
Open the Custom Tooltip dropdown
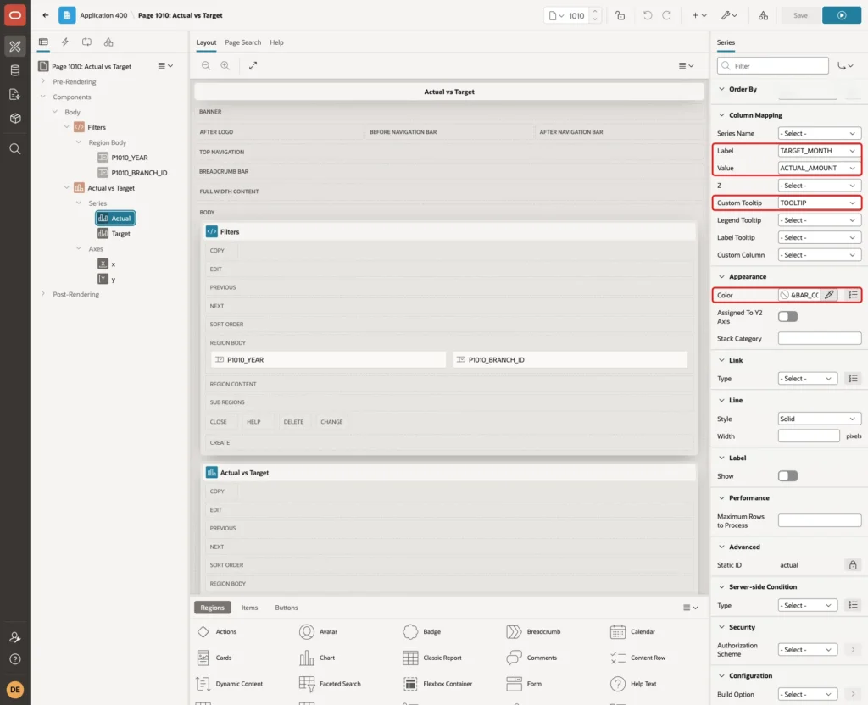pyautogui.click(x=820, y=203)
